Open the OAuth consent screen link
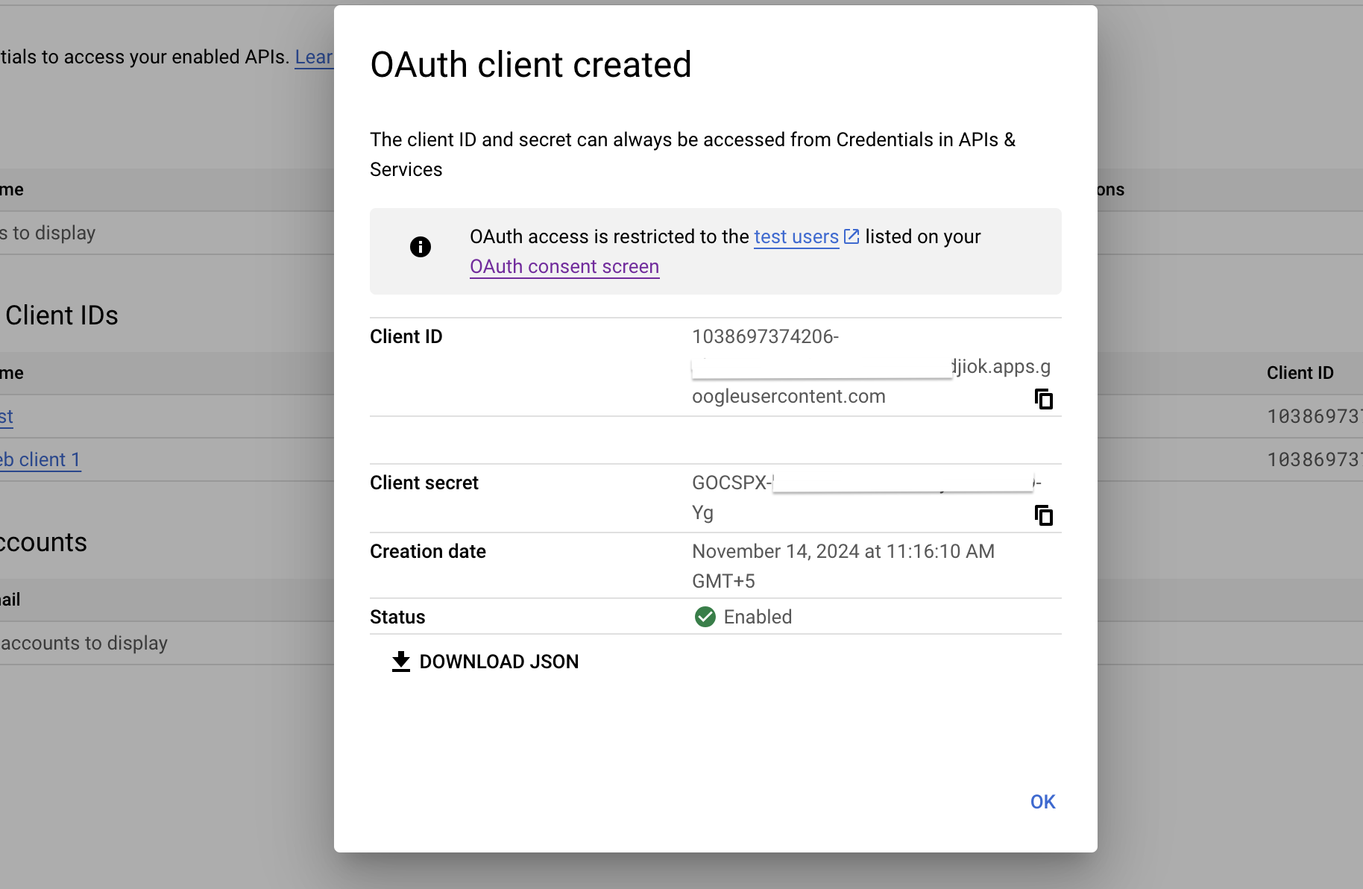 [x=564, y=267]
